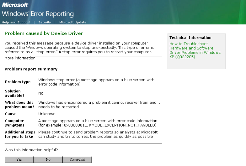The height and width of the screenshot is (166, 246).
Task: Click the Computer symptoms label
Action: pos(14,123)
